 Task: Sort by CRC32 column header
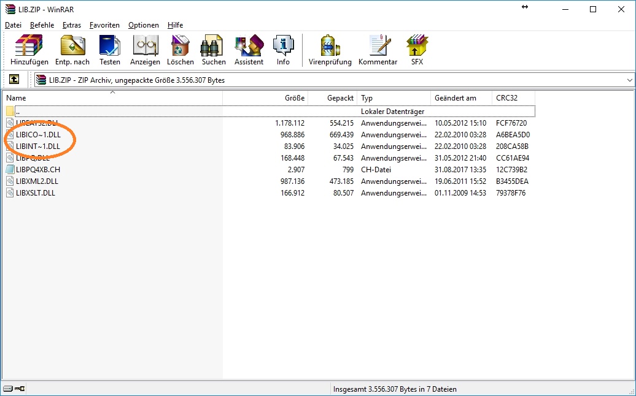[x=513, y=97]
